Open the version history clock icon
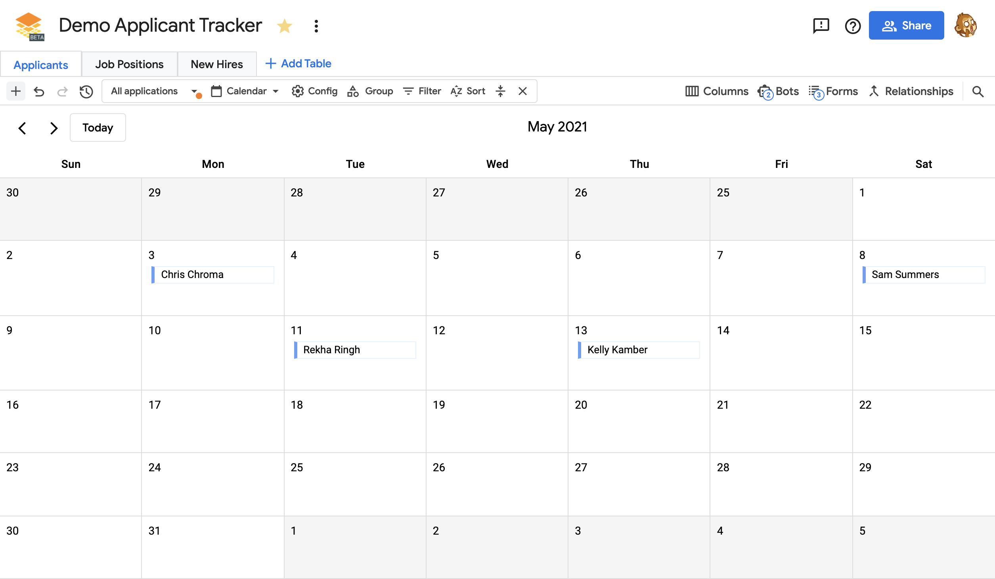The image size is (995, 579). pyautogui.click(x=86, y=91)
